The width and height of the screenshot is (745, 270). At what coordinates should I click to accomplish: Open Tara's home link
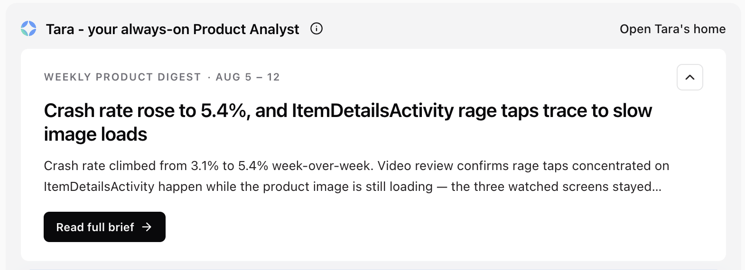[x=672, y=29]
